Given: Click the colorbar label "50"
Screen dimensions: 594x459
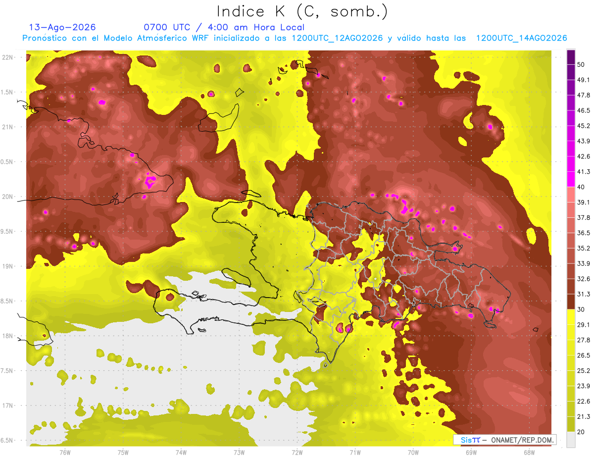Looking at the screenshot, I should point(581,64).
